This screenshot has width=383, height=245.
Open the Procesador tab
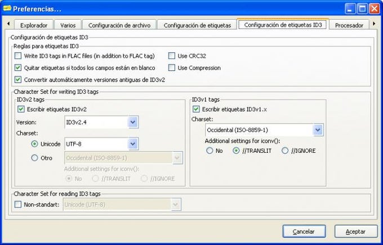(349, 25)
